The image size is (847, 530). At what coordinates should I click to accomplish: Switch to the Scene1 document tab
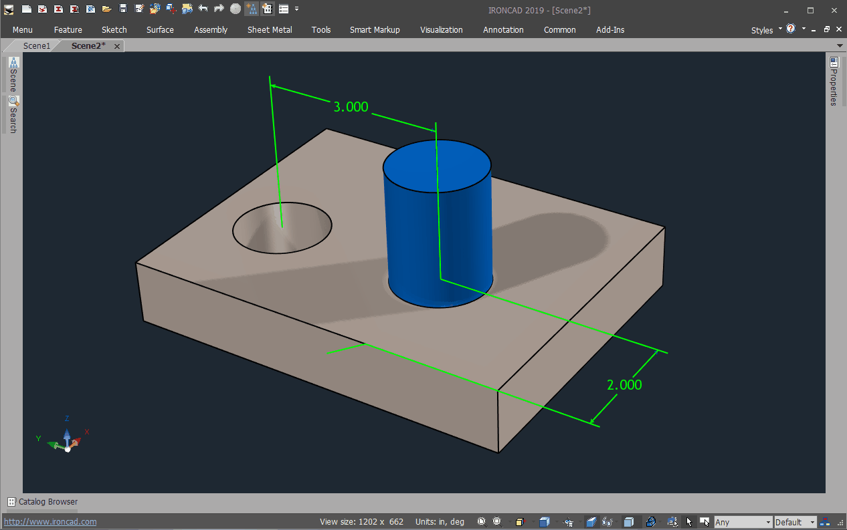coord(37,46)
